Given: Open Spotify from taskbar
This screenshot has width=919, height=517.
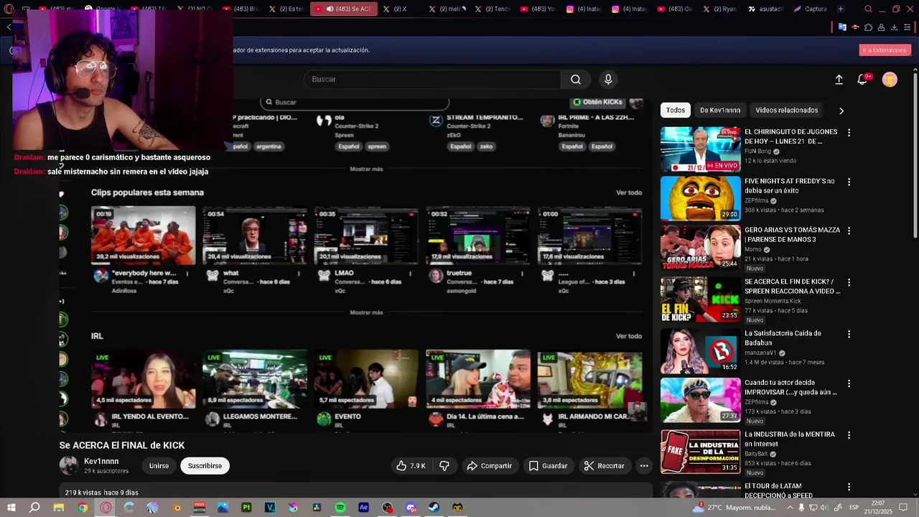Looking at the screenshot, I should [x=340, y=508].
